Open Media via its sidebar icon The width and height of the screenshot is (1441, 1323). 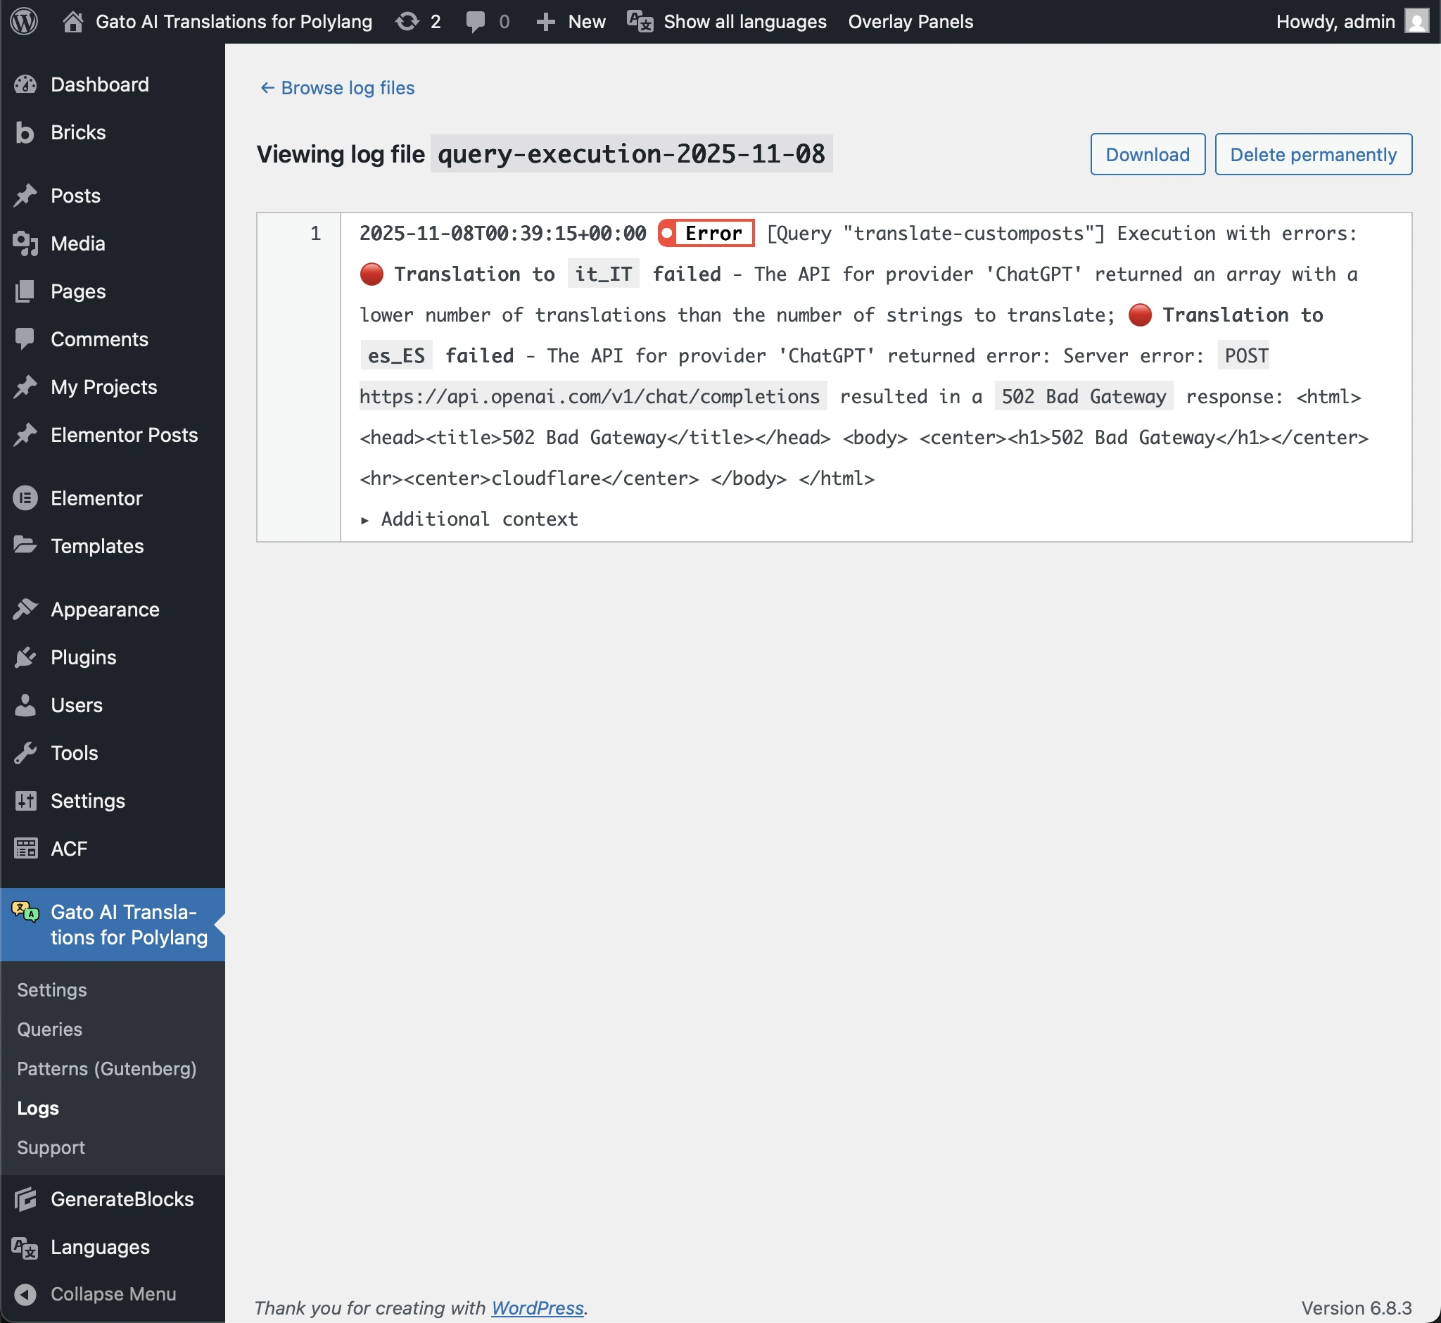(25, 243)
